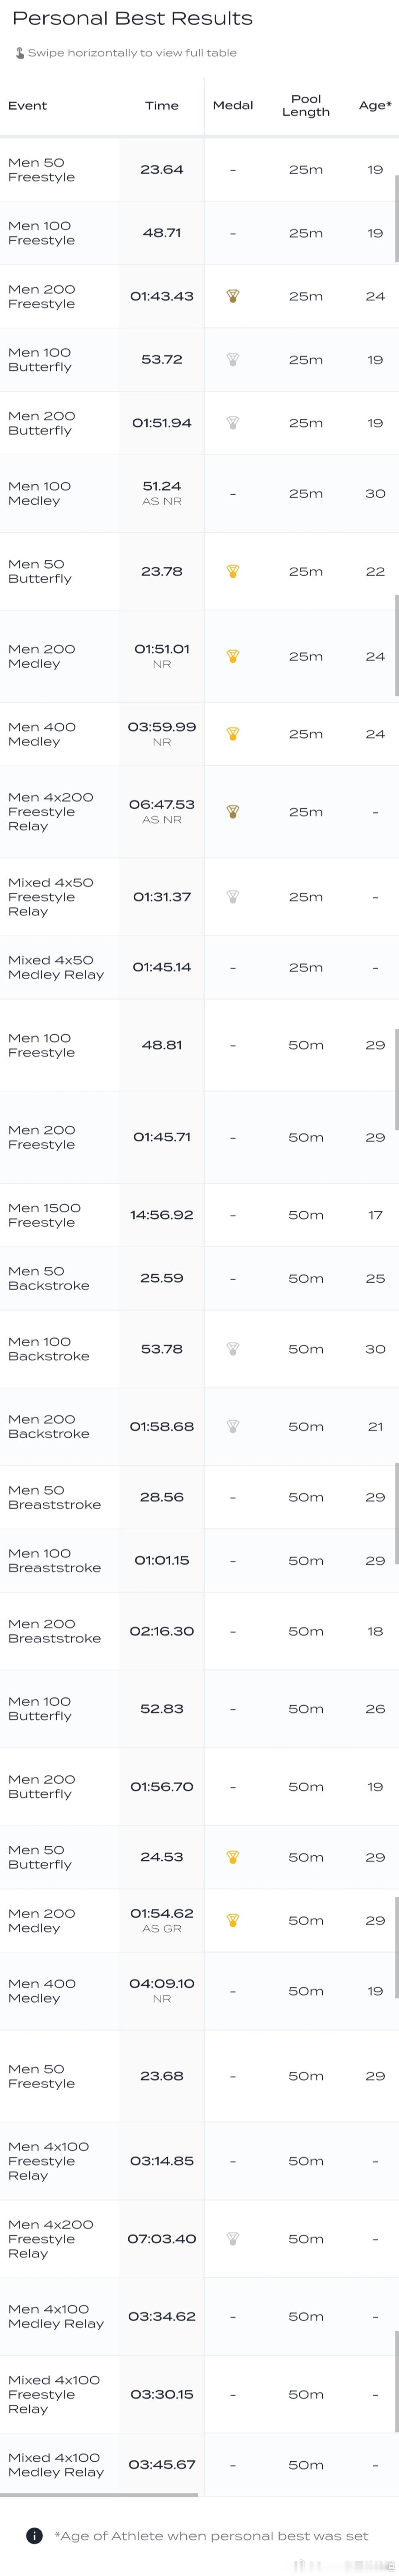The height and width of the screenshot is (2576, 399).
Task: Click the gold medal for Men 400 Medley 03:59.99
Action: (x=232, y=733)
